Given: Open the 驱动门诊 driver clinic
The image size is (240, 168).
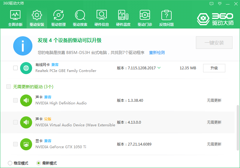Looking at the screenshot, I should click(x=145, y=18).
